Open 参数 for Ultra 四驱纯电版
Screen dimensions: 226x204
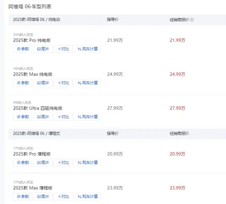[x=23, y=117]
